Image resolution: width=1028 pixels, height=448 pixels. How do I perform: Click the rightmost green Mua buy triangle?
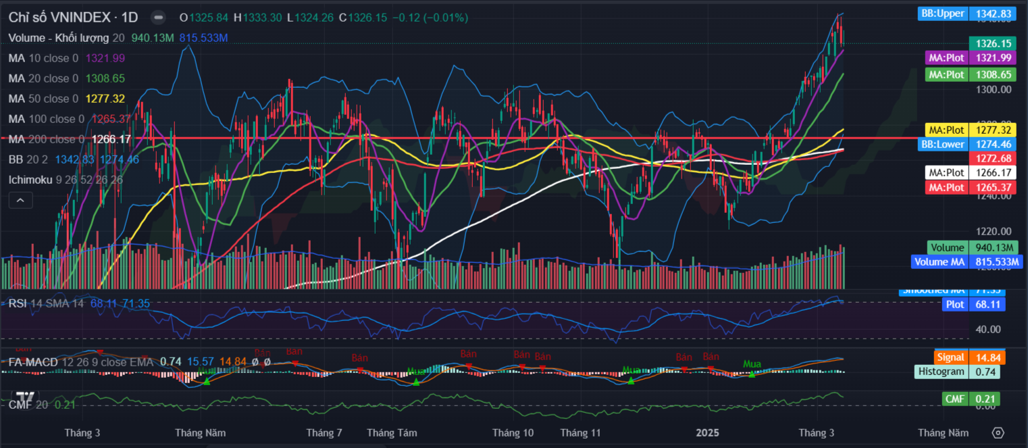click(752, 374)
